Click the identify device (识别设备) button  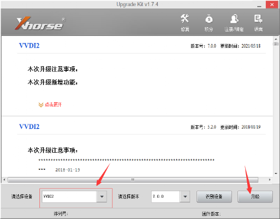coord(214,197)
